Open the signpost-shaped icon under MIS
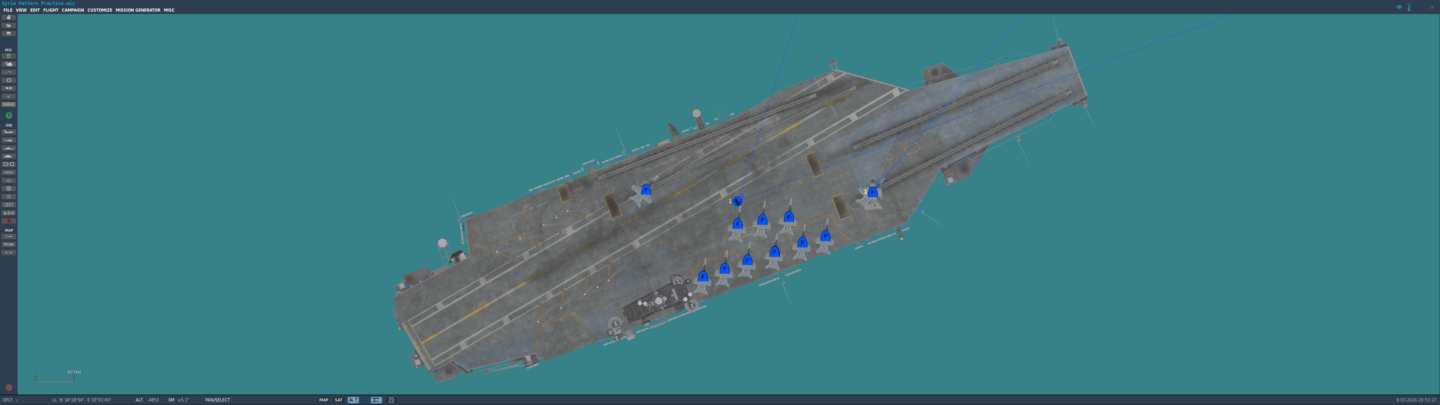This screenshot has height=405, width=1440. point(8,88)
